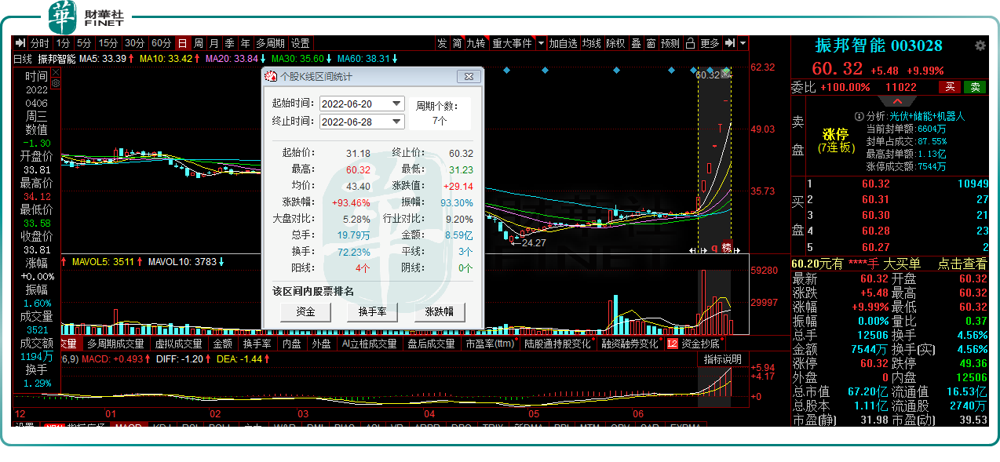The height and width of the screenshot is (462, 1000).
Task: Click the 振邦智能 003028 stock title
Action: click(x=878, y=46)
